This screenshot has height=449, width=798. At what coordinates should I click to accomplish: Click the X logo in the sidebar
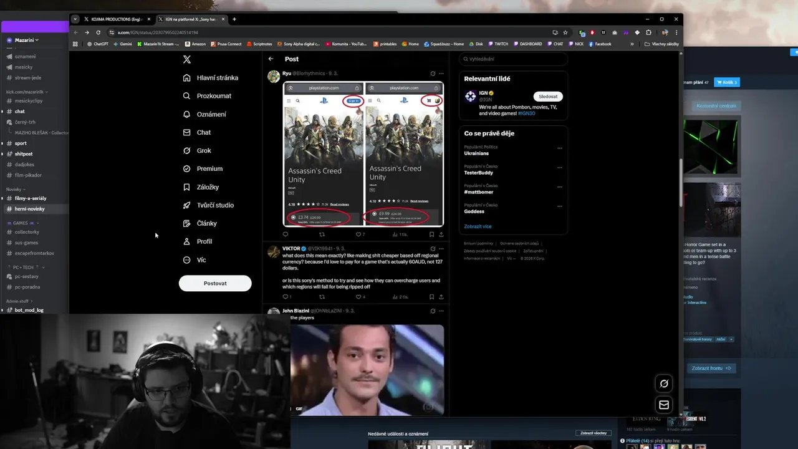click(187, 59)
